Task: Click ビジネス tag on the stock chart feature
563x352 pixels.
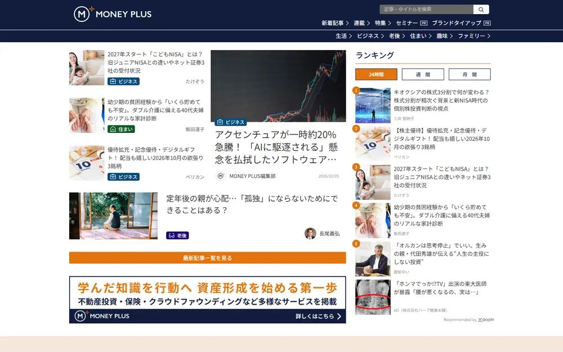Action: click(x=230, y=122)
